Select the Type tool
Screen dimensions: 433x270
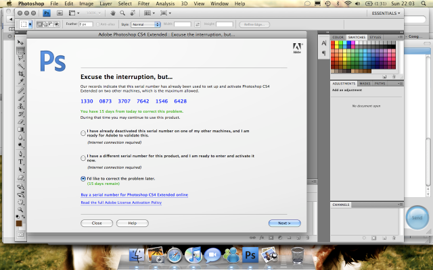(20, 162)
